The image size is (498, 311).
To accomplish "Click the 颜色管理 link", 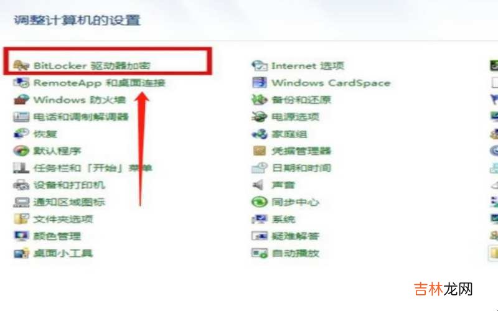I will pos(57,236).
